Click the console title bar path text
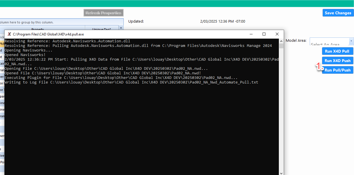The height and width of the screenshot is (175, 354). [48, 34]
